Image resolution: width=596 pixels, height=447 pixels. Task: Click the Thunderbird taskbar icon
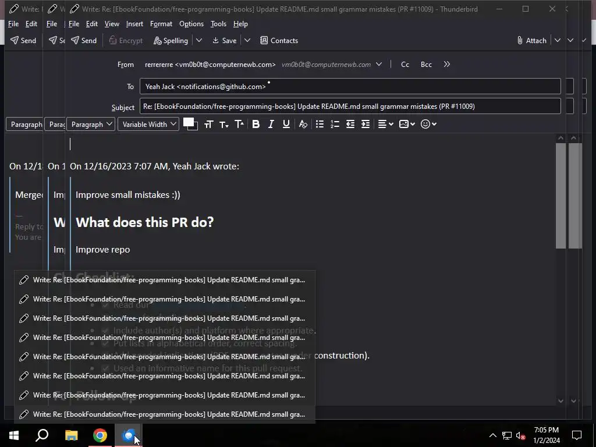pos(129,435)
